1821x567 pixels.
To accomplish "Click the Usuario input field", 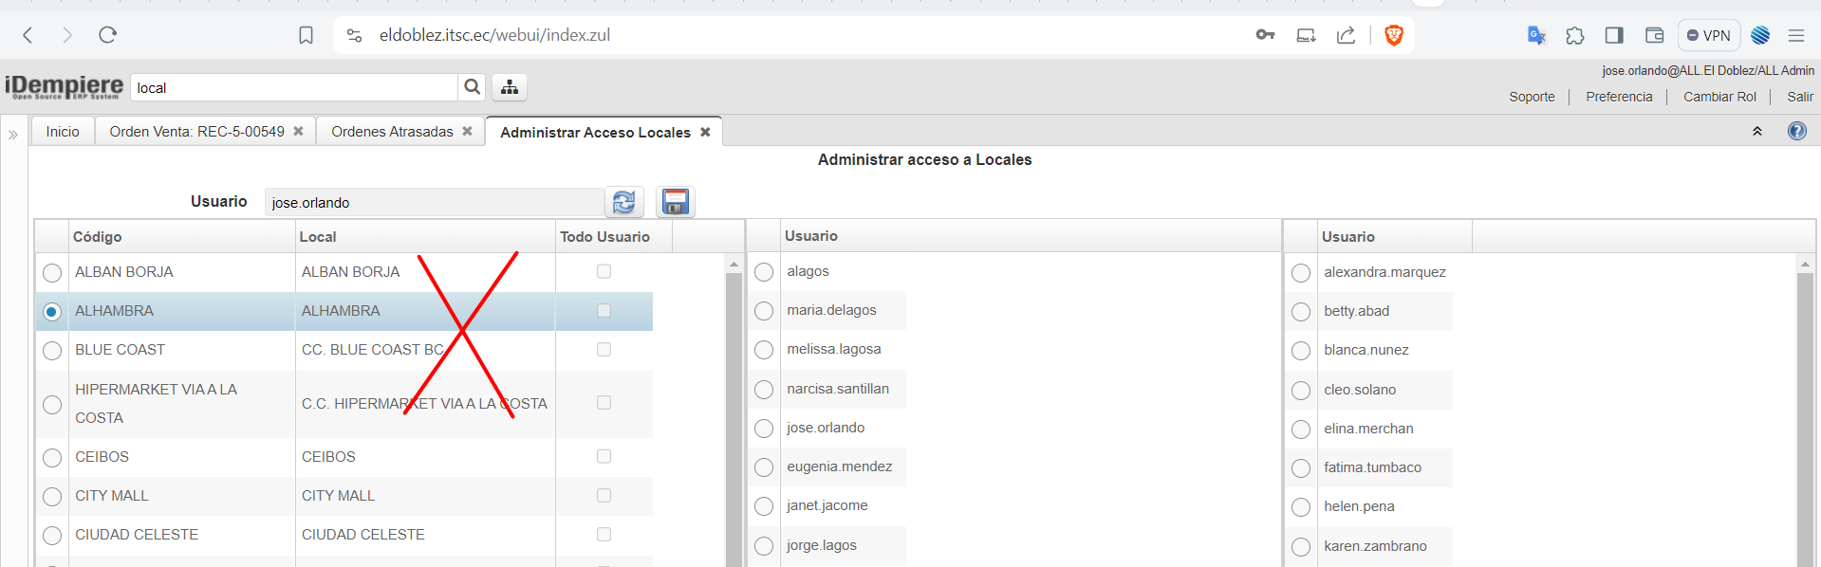I will coord(434,202).
